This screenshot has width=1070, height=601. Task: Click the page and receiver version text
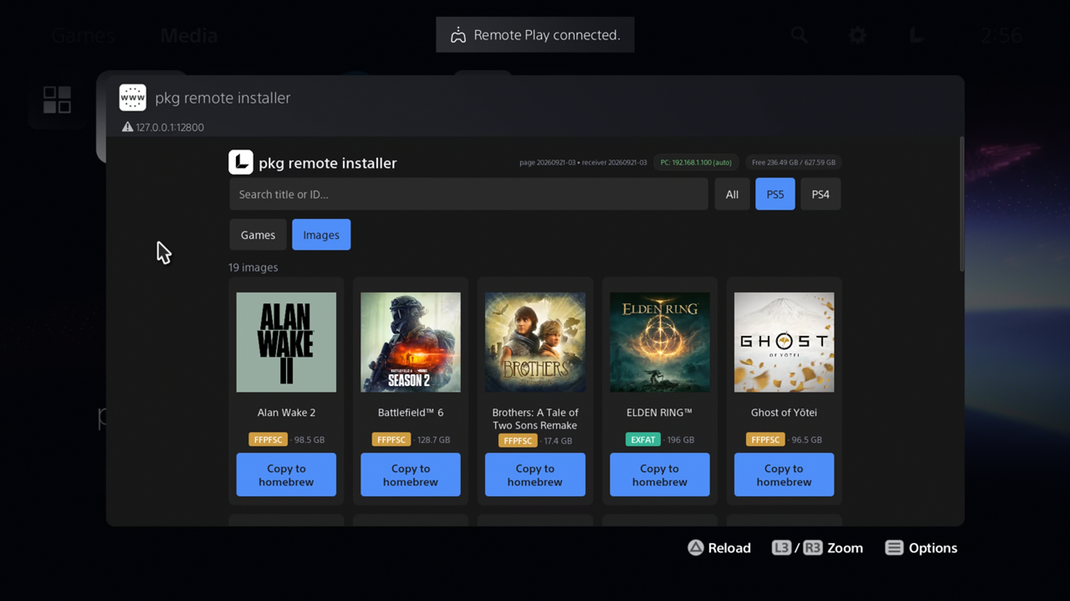(x=583, y=163)
